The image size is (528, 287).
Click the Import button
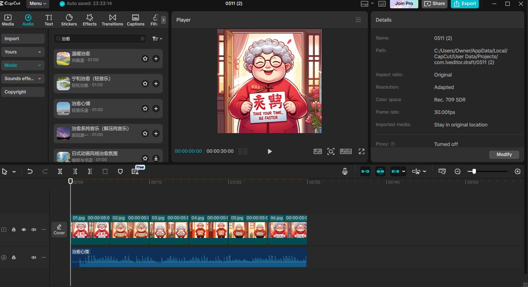pyautogui.click(x=23, y=39)
